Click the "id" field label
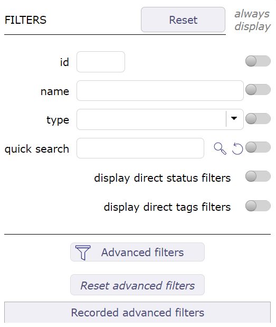 click(x=64, y=62)
